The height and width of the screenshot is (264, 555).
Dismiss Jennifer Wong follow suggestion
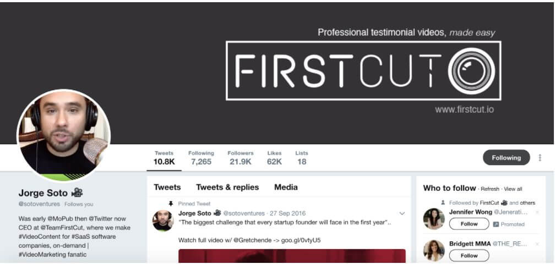pyautogui.click(x=537, y=212)
